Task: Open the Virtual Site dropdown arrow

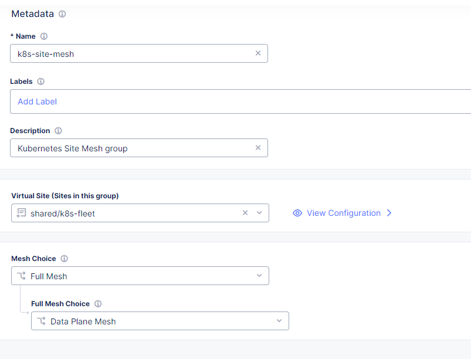Action: [259, 213]
